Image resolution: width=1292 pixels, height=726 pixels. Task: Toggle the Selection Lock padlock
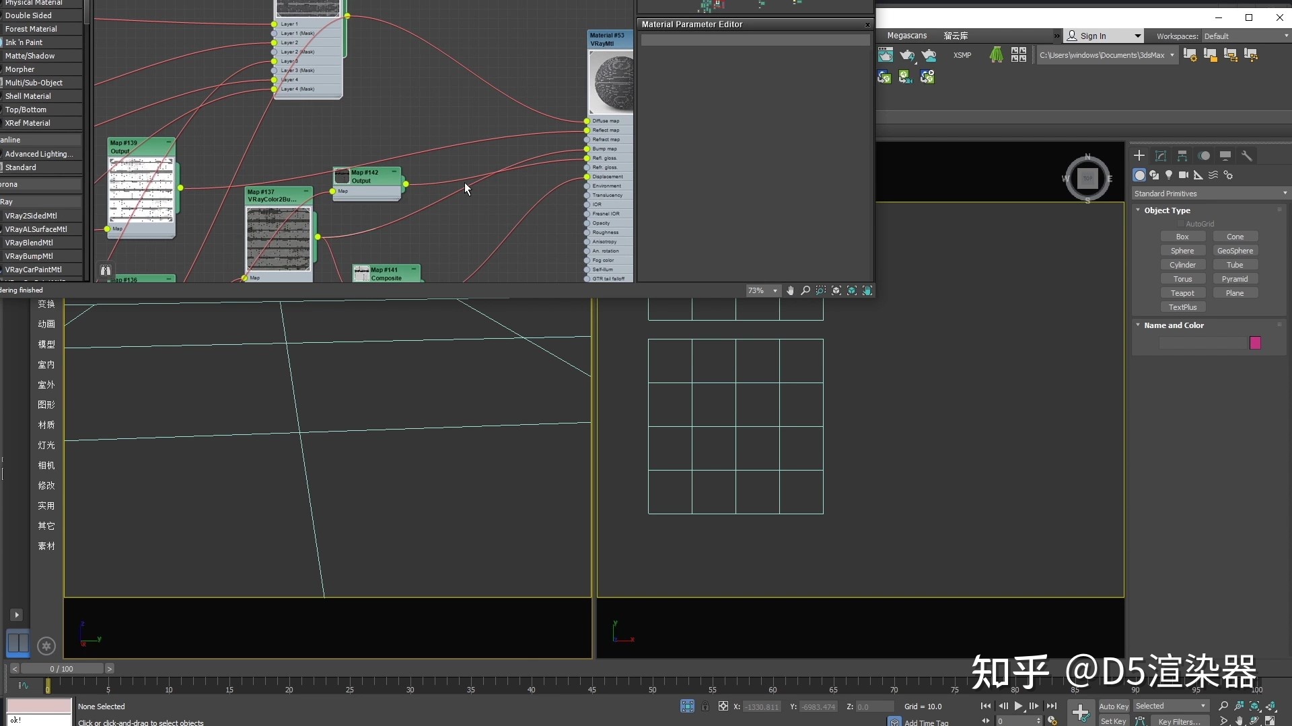(x=705, y=707)
